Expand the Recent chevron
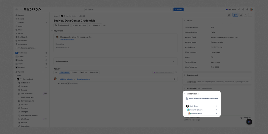 [x=46, y=19]
